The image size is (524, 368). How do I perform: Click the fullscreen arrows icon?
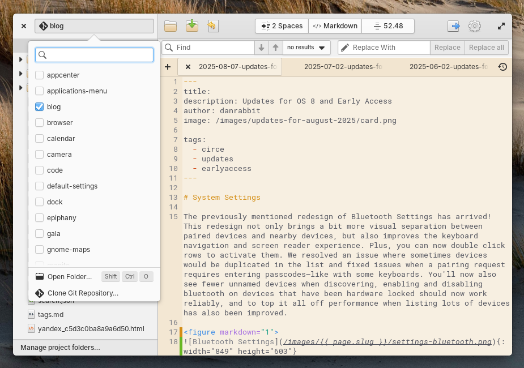pos(501,26)
